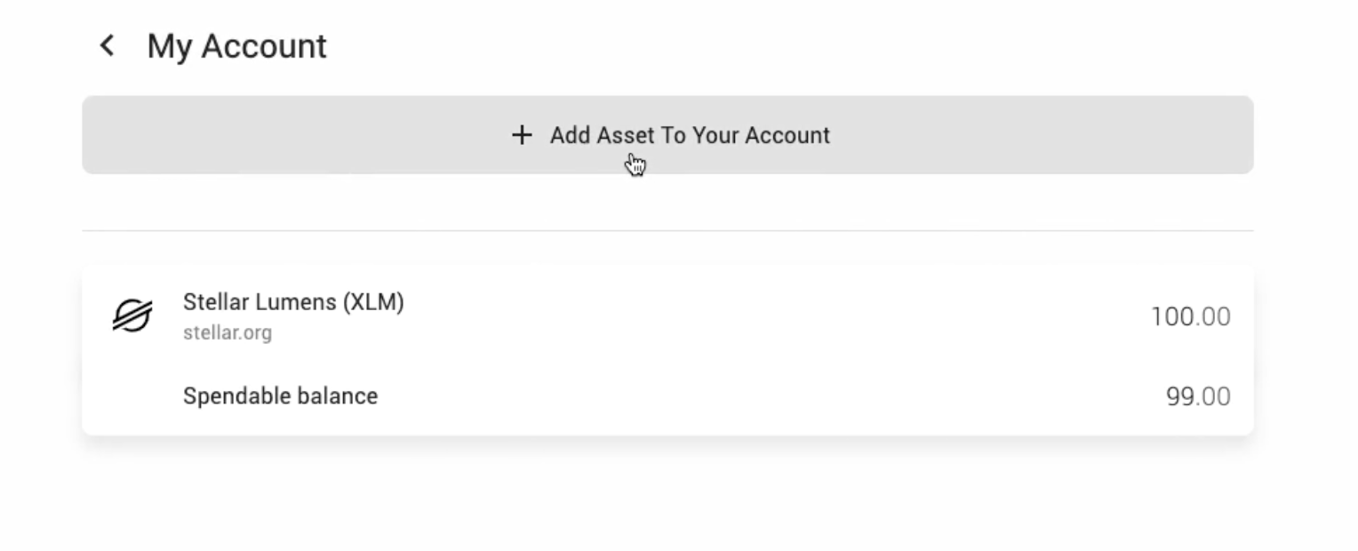This screenshot has width=1358, height=551.
Task: Select the 100.00 total XLM balance
Action: pos(1191,316)
